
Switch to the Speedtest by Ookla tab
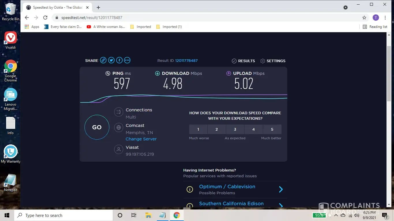pyautogui.click(x=57, y=7)
